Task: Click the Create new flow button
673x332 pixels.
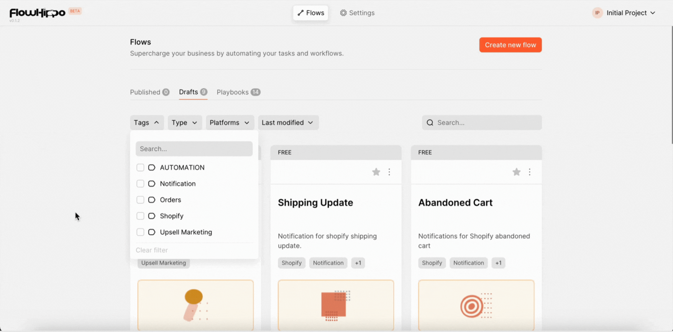Action: (x=510, y=45)
